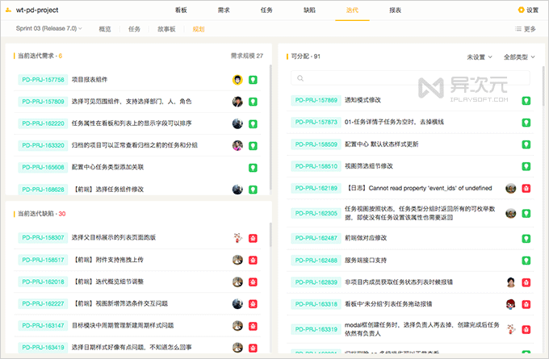Click the green requirement icon on PD-PRJ-158509 row
The height and width of the screenshot is (359, 549).
526,144
